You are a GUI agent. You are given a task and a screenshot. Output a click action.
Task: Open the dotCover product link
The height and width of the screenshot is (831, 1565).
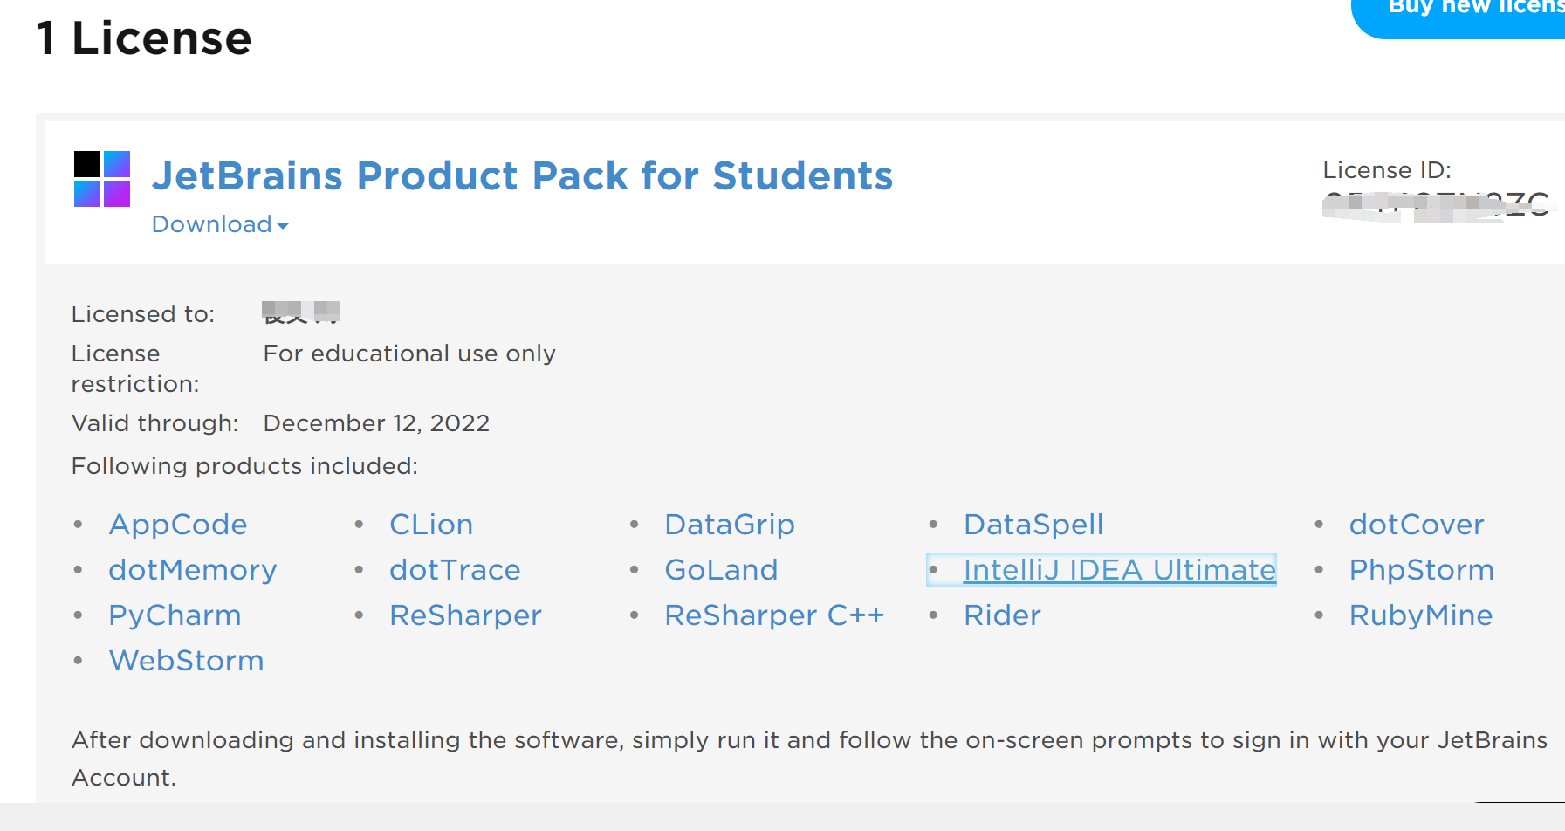1417,525
